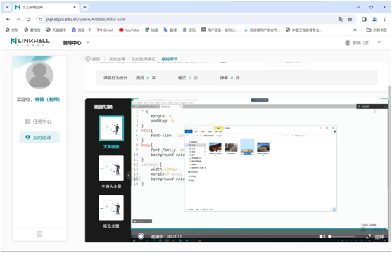Screen dimensions: 392x253
Task: Click the volume slider handle
Action: click(330, 236)
